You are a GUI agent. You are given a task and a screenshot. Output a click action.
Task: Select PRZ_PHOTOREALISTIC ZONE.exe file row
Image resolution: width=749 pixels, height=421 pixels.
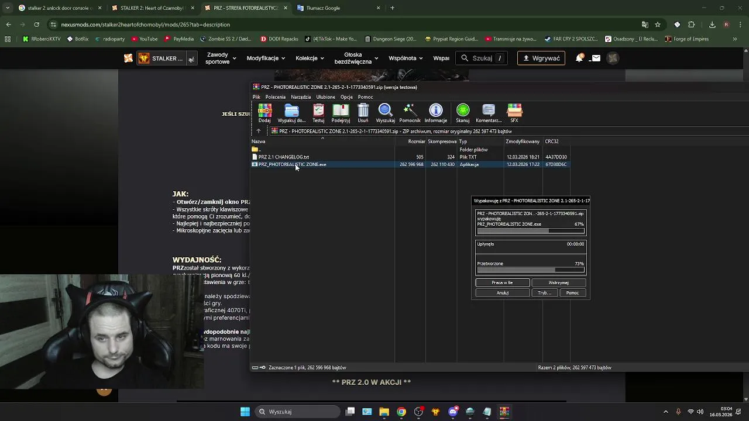point(410,164)
